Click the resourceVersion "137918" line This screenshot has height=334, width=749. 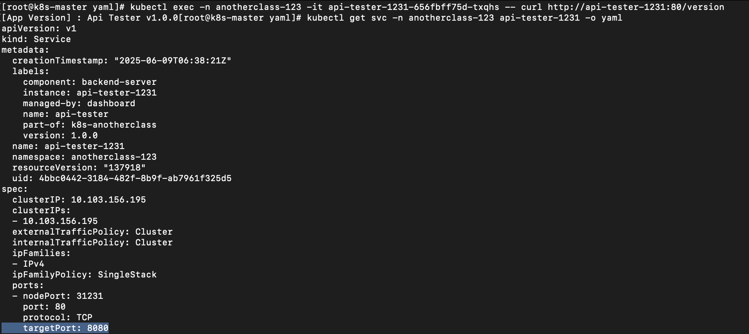tap(79, 167)
